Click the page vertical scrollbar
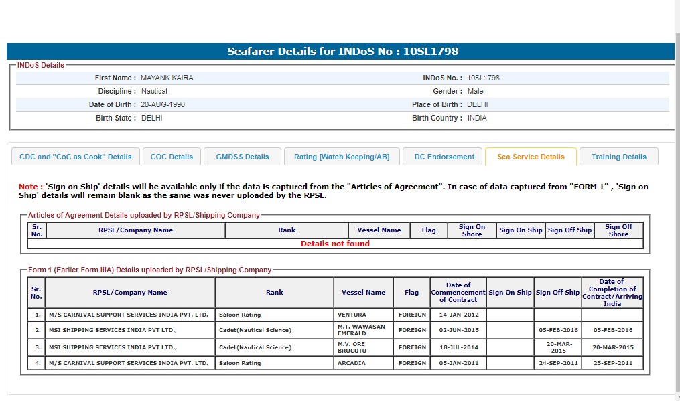The height and width of the screenshot is (401, 680). (677, 201)
